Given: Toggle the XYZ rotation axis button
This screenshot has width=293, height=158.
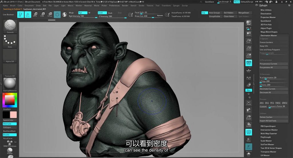Looking at the screenshot, I should (249, 90).
